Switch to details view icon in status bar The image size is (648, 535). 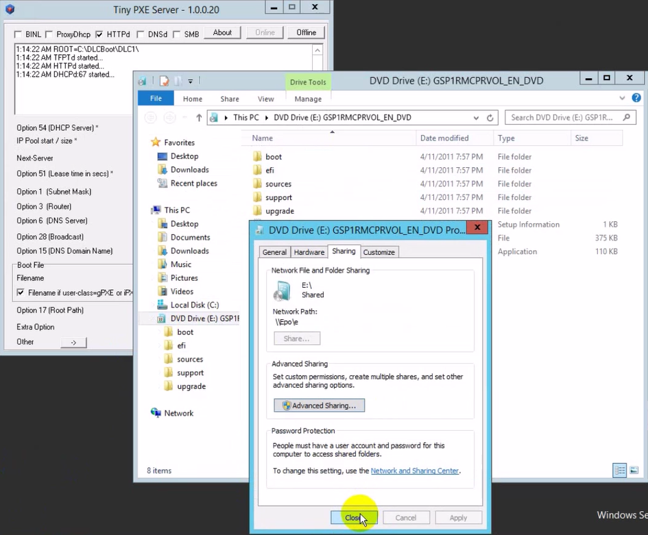(620, 471)
